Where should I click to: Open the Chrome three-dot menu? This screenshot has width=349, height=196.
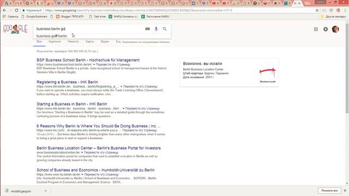(345, 10)
